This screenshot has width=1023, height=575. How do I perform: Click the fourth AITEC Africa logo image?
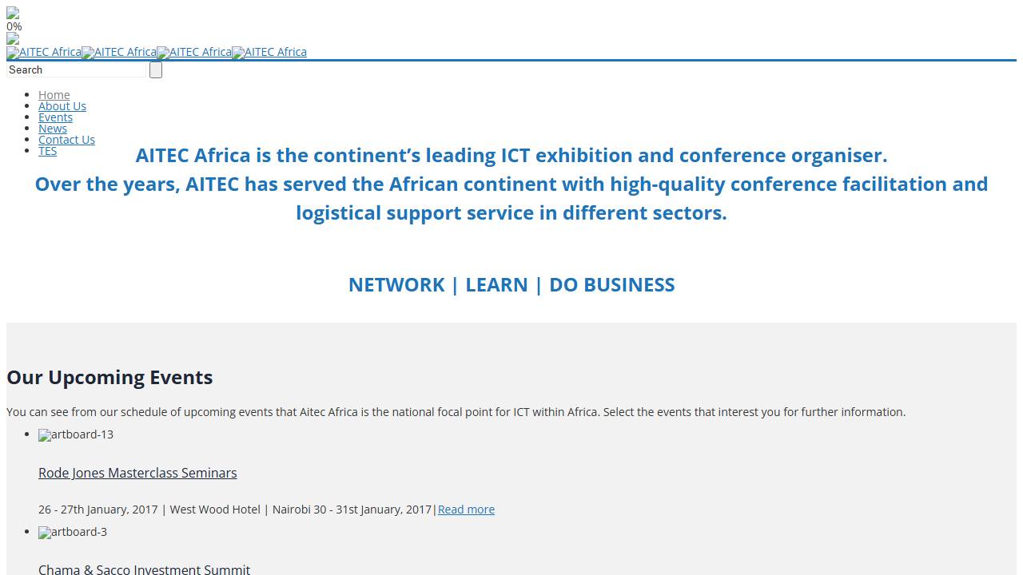pyautogui.click(x=269, y=53)
